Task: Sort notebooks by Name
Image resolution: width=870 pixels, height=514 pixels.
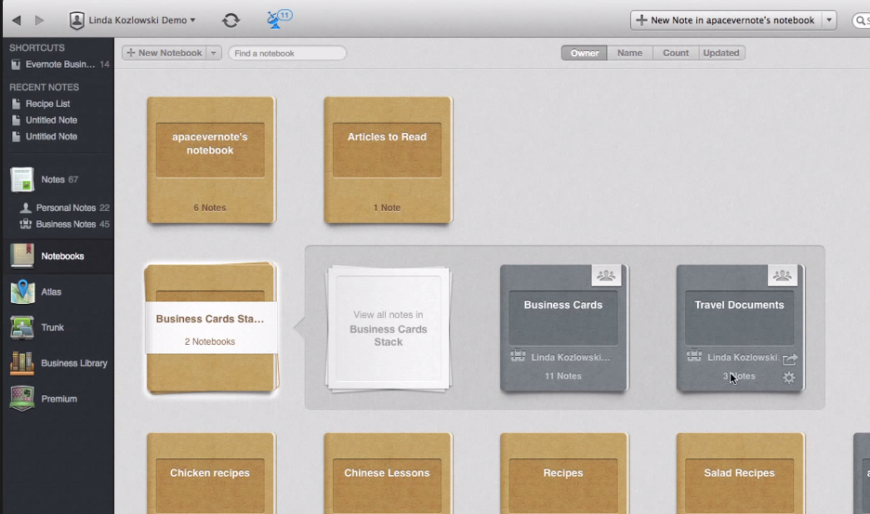Action: (x=630, y=53)
